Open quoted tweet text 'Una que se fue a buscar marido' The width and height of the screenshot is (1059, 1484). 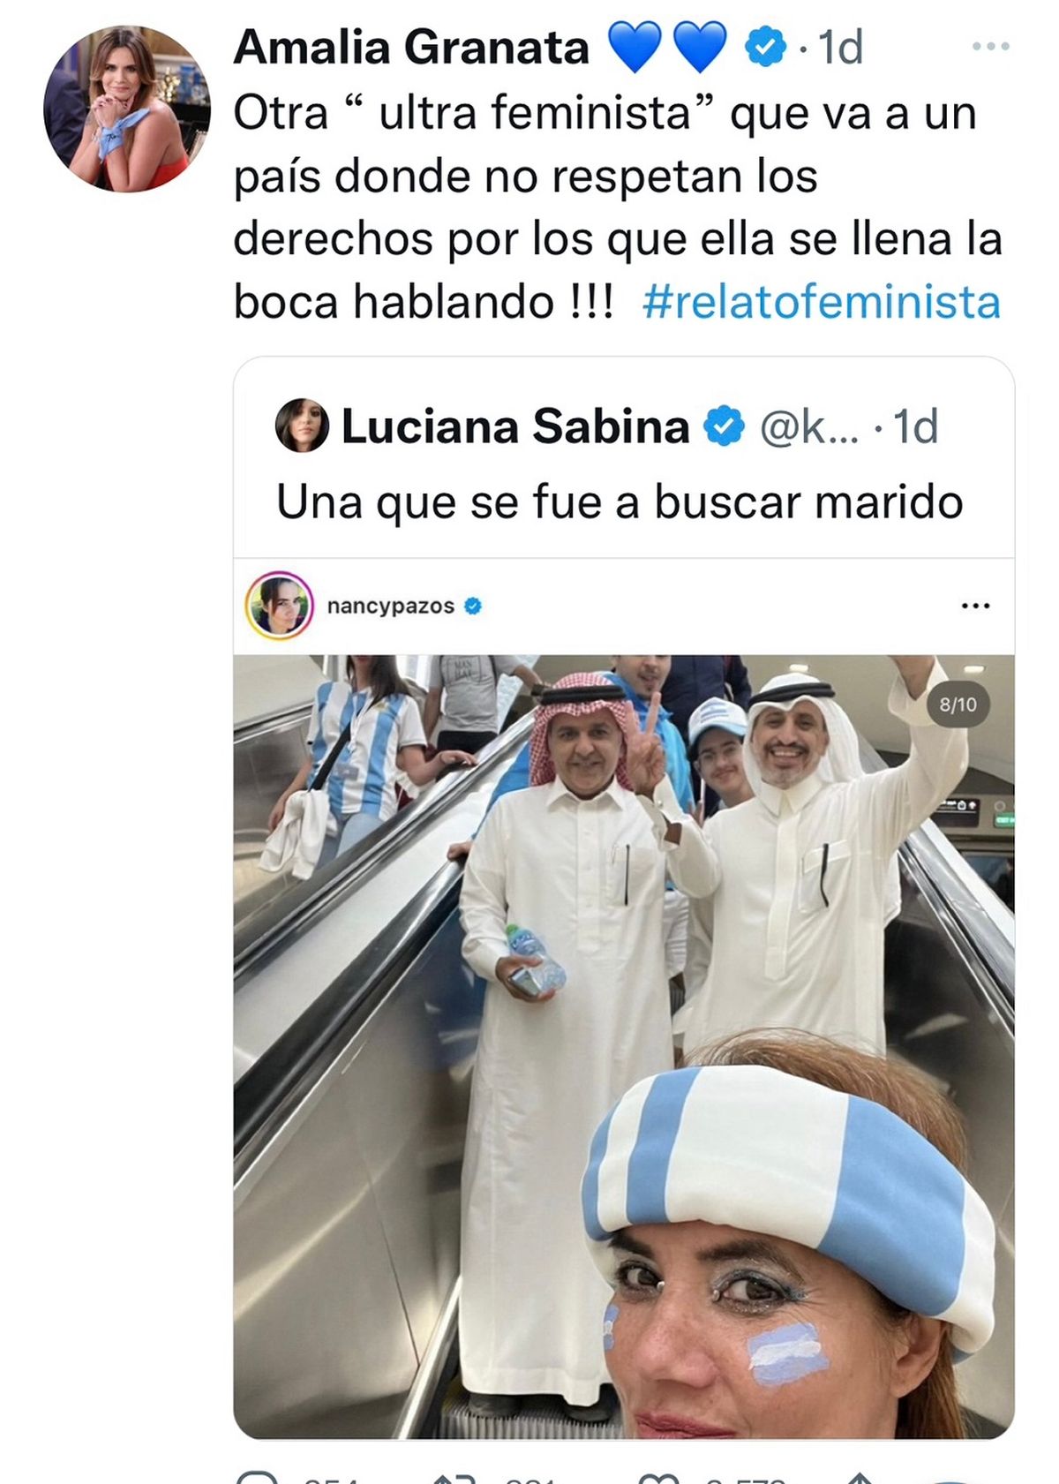click(620, 502)
